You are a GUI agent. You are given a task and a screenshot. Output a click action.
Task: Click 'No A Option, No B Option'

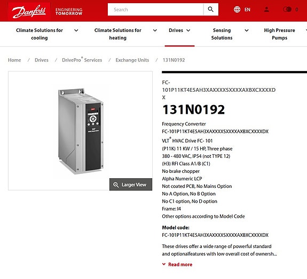[x=189, y=194]
